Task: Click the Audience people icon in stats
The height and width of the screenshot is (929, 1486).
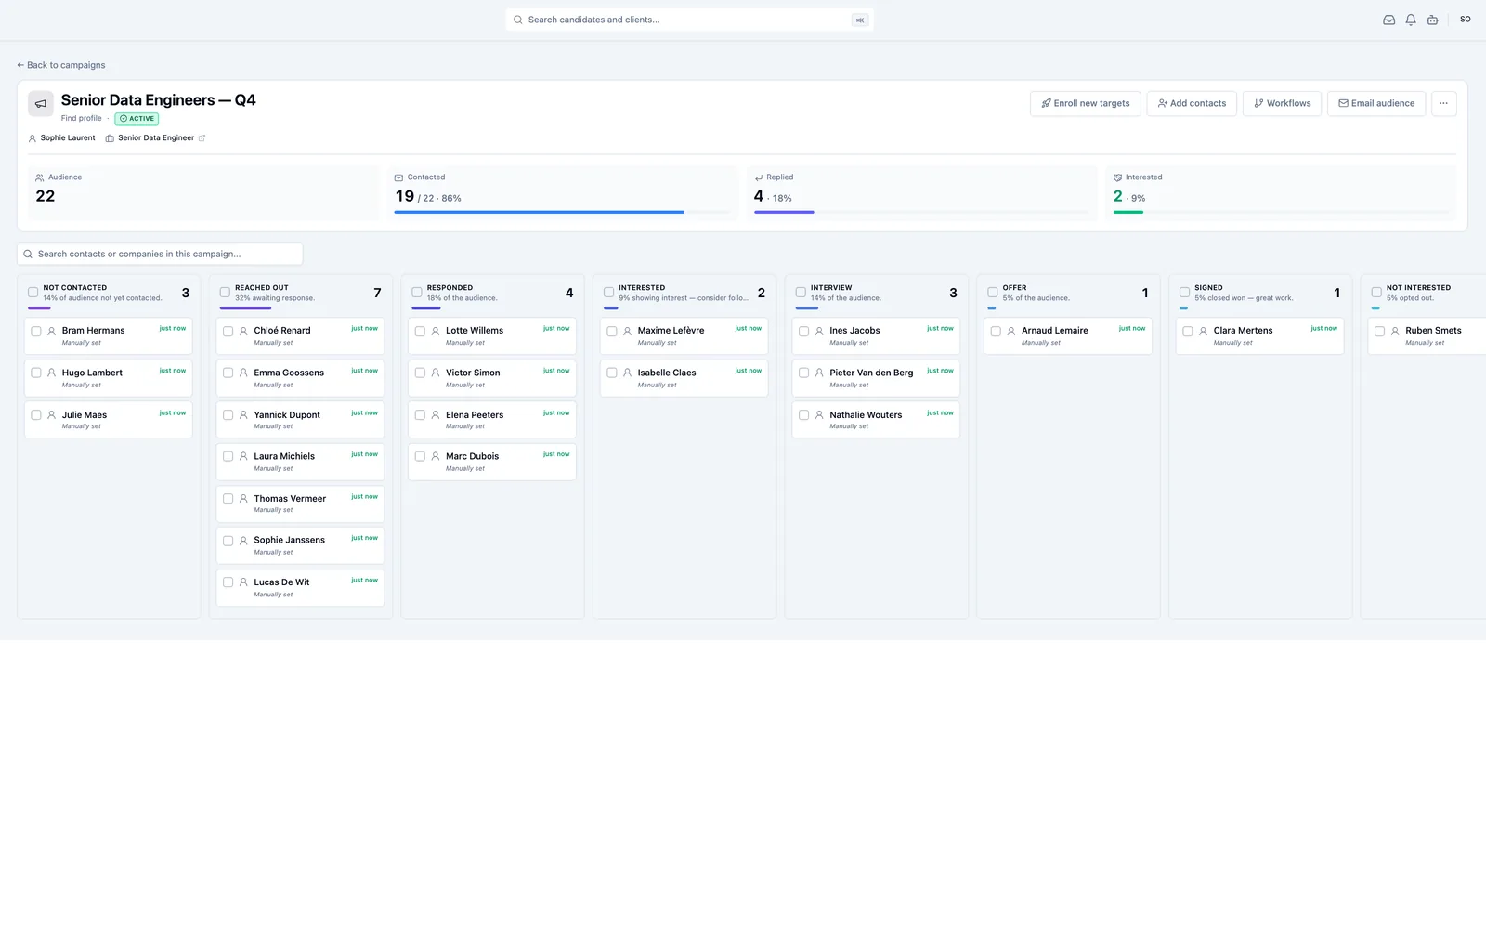Action: click(x=39, y=177)
